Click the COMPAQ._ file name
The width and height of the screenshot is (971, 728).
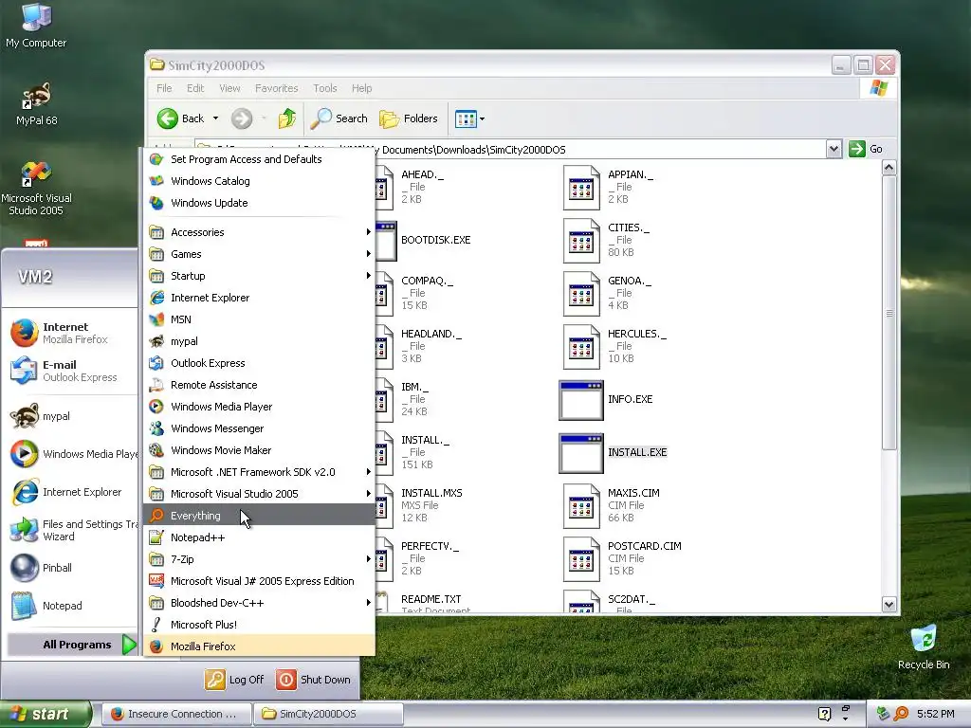(x=427, y=281)
